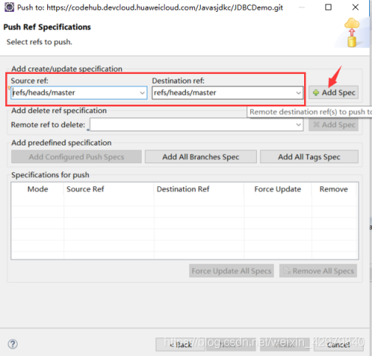The width and height of the screenshot is (372, 356).
Task: Click the Remove column header
Action: pyautogui.click(x=334, y=189)
